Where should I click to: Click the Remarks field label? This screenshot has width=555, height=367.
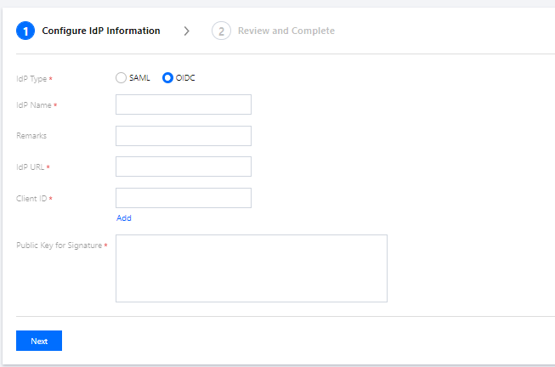click(31, 136)
